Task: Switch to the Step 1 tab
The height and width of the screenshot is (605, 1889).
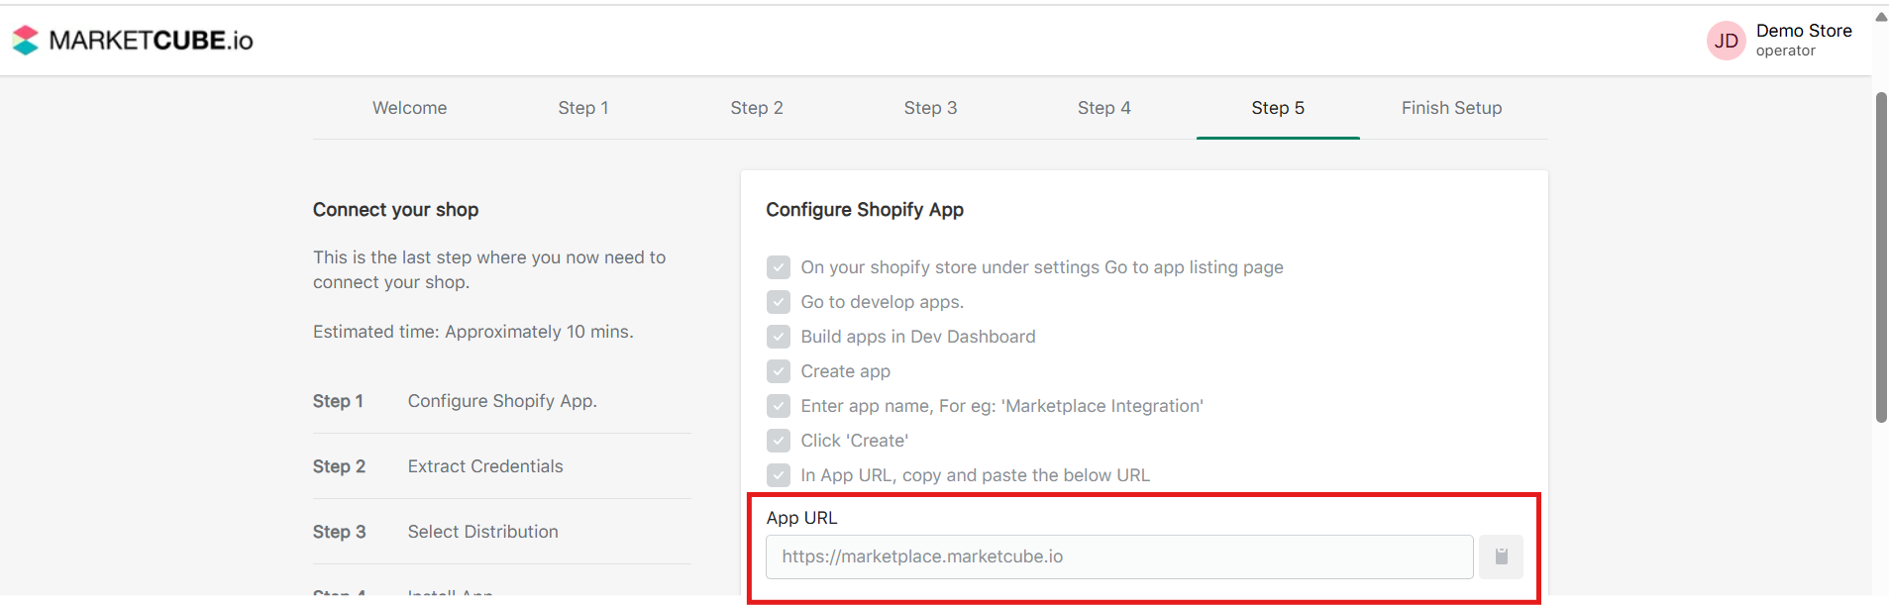Action: tap(583, 108)
